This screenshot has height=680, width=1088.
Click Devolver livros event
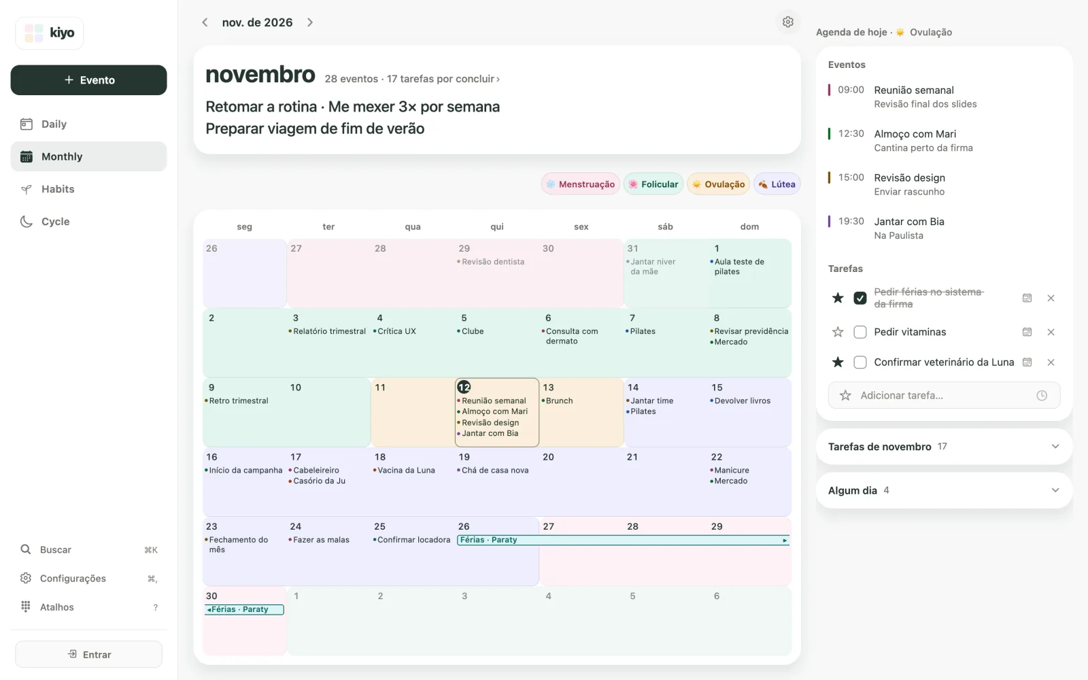pyautogui.click(x=741, y=401)
